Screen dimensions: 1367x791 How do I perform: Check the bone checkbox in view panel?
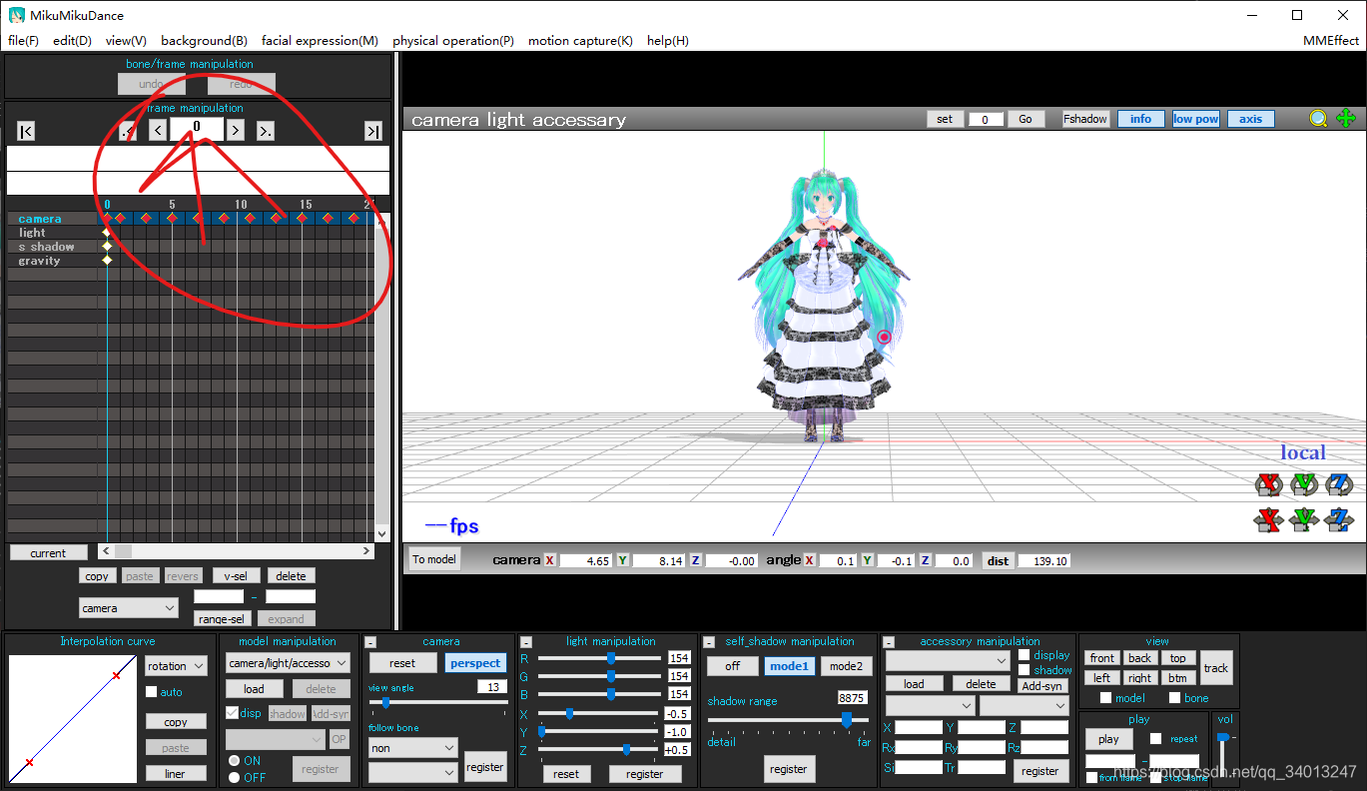pyautogui.click(x=1174, y=698)
